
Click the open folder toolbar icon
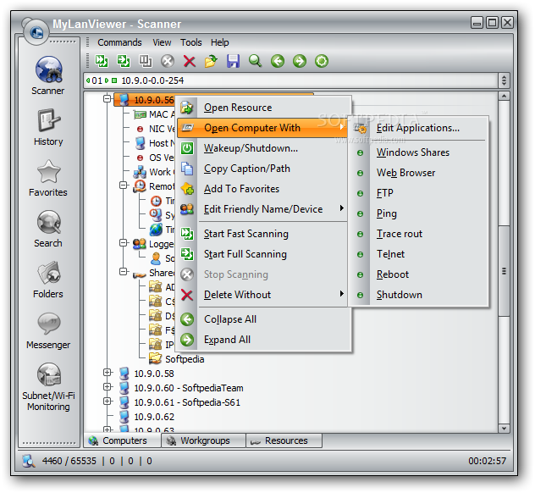click(211, 61)
